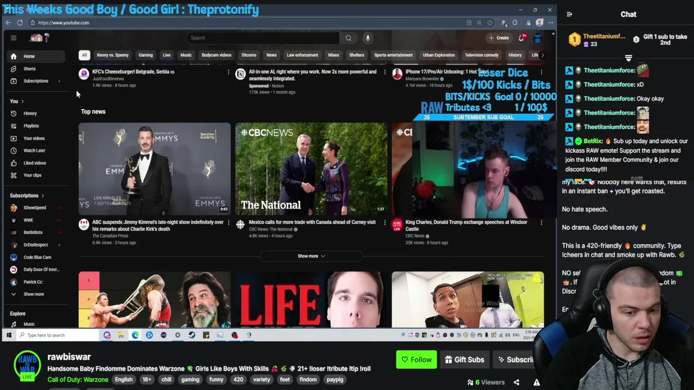The width and height of the screenshot is (694, 390).
Task: Open History in the sidebar
Action: (x=30, y=113)
